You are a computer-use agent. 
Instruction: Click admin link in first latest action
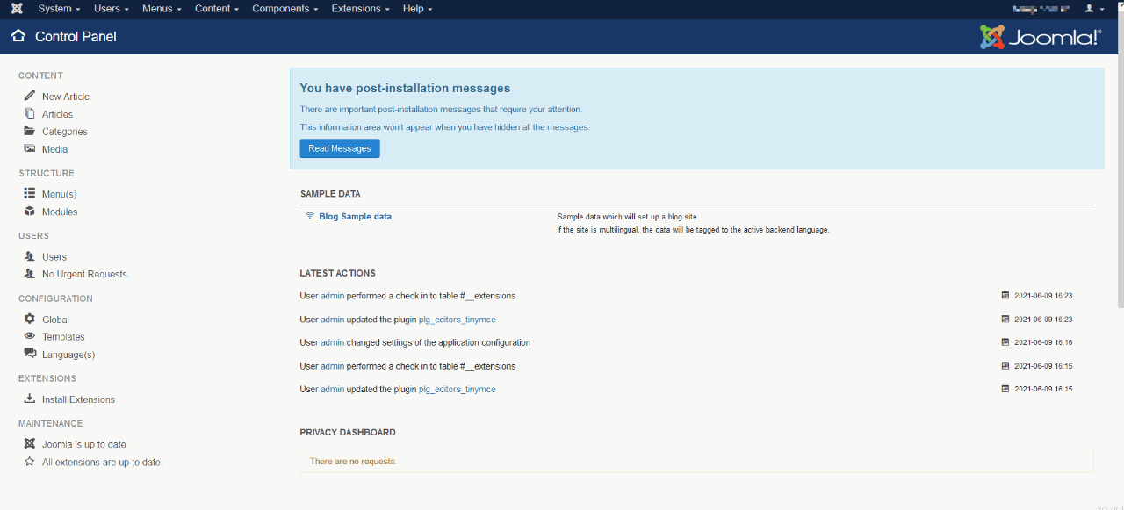click(x=333, y=296)
